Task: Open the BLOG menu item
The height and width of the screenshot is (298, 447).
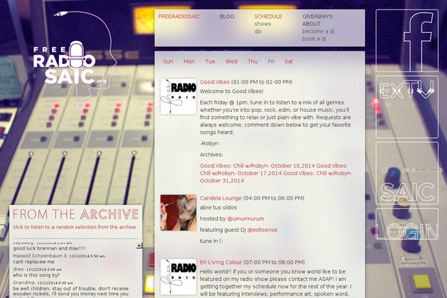Action: [x=227, y=16]
